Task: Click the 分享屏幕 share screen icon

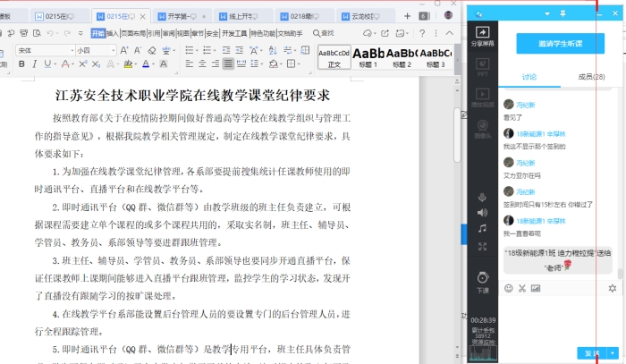Action: click(482, 37)
